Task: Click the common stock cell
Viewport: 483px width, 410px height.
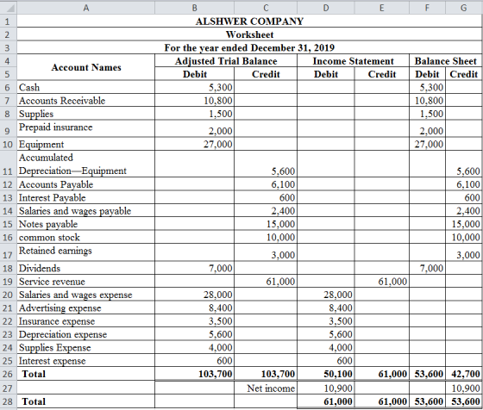Action: click(x=86, y=237)
